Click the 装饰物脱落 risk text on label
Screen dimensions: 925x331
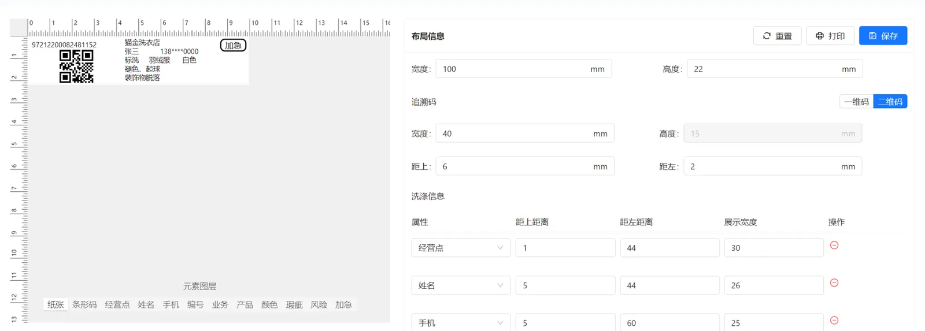(x=142, y=77)
